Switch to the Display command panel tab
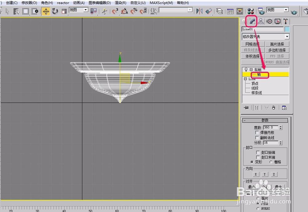Viewport: 308px width, 212px height. (x=278, y=22)
